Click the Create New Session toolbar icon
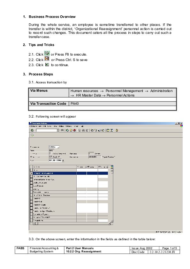The width and height of the screenshot is (190, 269). (x=108, y=130)
